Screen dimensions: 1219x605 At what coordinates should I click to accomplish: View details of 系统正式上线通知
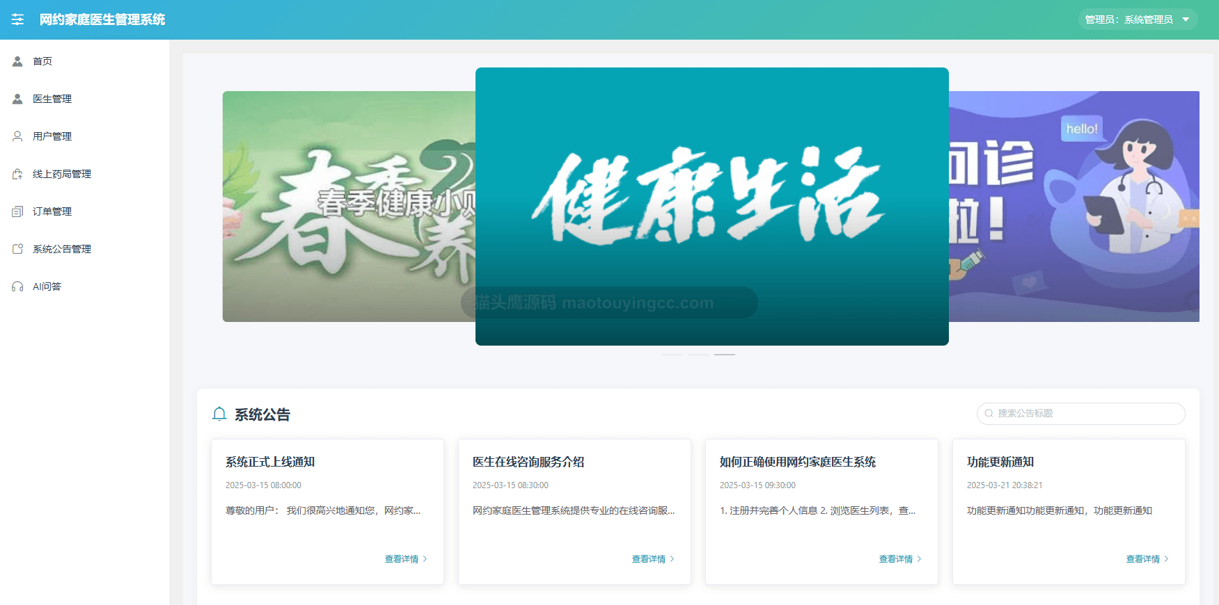[406, 559]
